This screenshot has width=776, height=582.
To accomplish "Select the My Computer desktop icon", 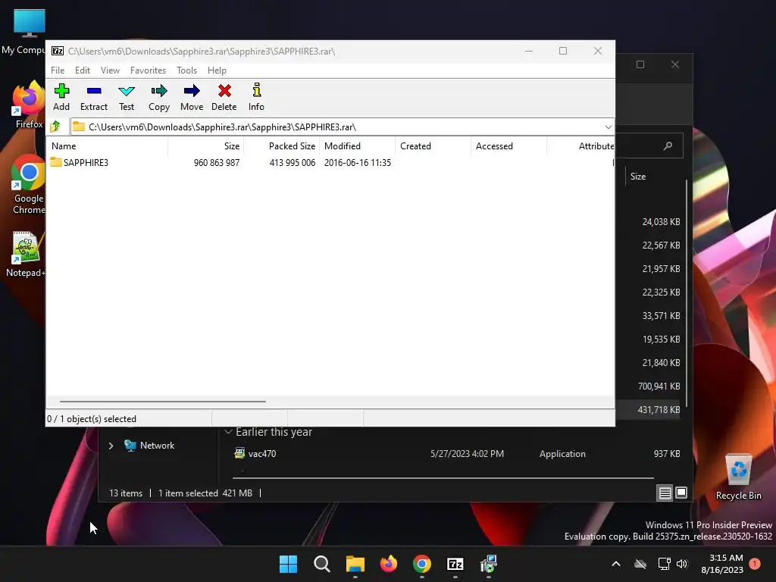I will click(23, 32).
